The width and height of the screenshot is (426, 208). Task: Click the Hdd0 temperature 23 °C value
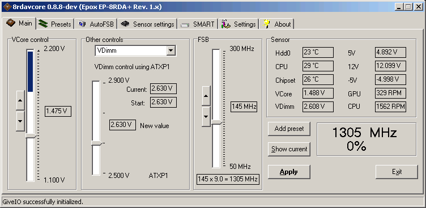tap(318, 53)
